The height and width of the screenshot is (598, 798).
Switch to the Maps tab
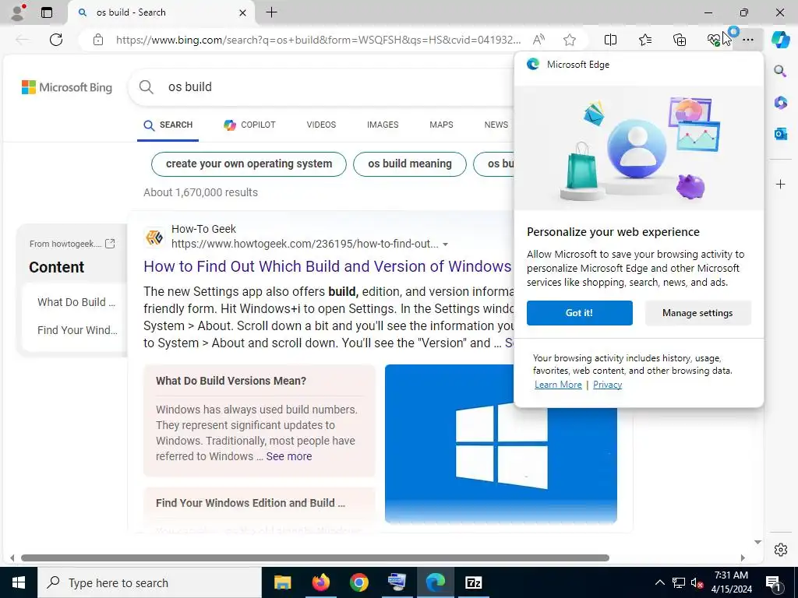pos(441,125)
